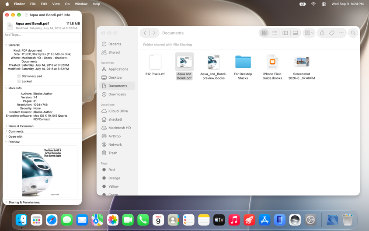This screenshot has width=369, height=231.
Task: Go forward in Finder window
Action: [154, 33]
